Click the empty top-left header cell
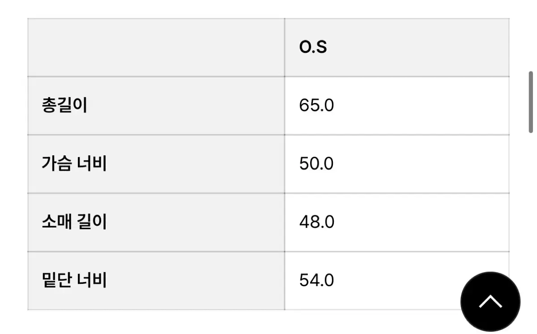 156,47
